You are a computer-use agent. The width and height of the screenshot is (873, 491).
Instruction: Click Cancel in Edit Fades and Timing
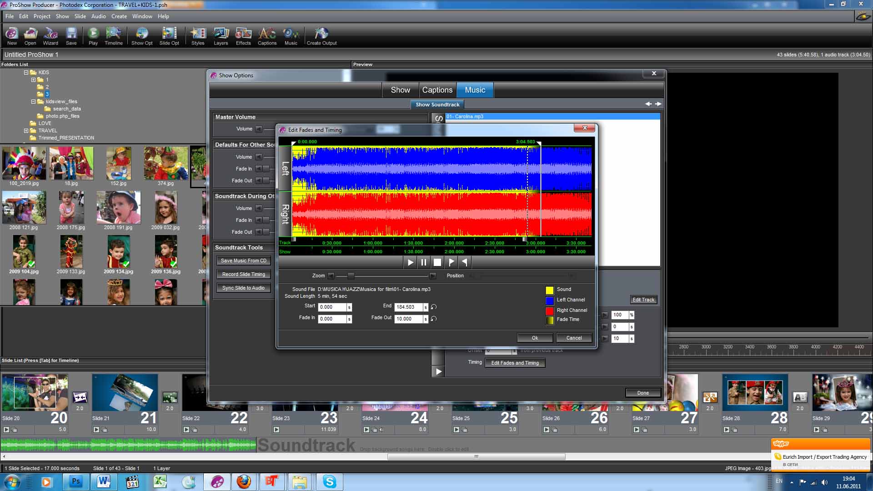[574, 338]
